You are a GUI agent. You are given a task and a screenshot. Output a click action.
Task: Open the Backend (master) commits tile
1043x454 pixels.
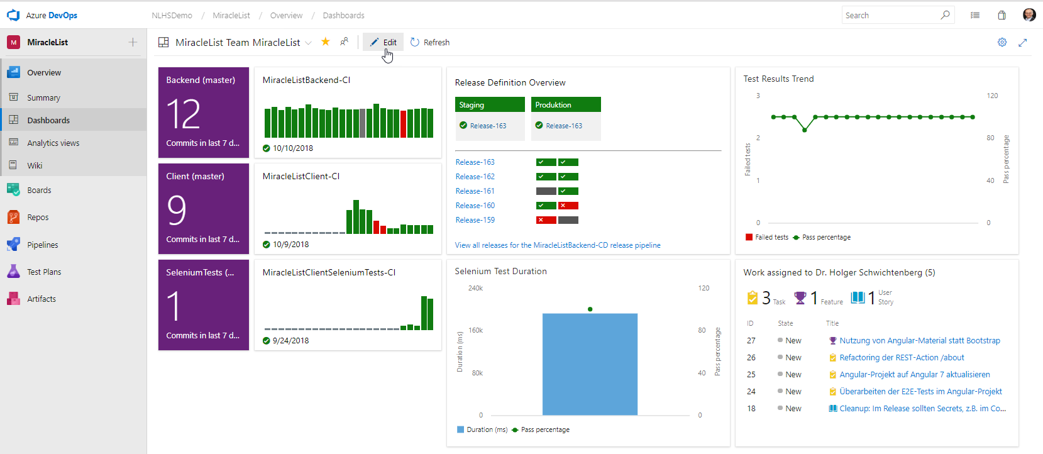pos(204,113)
